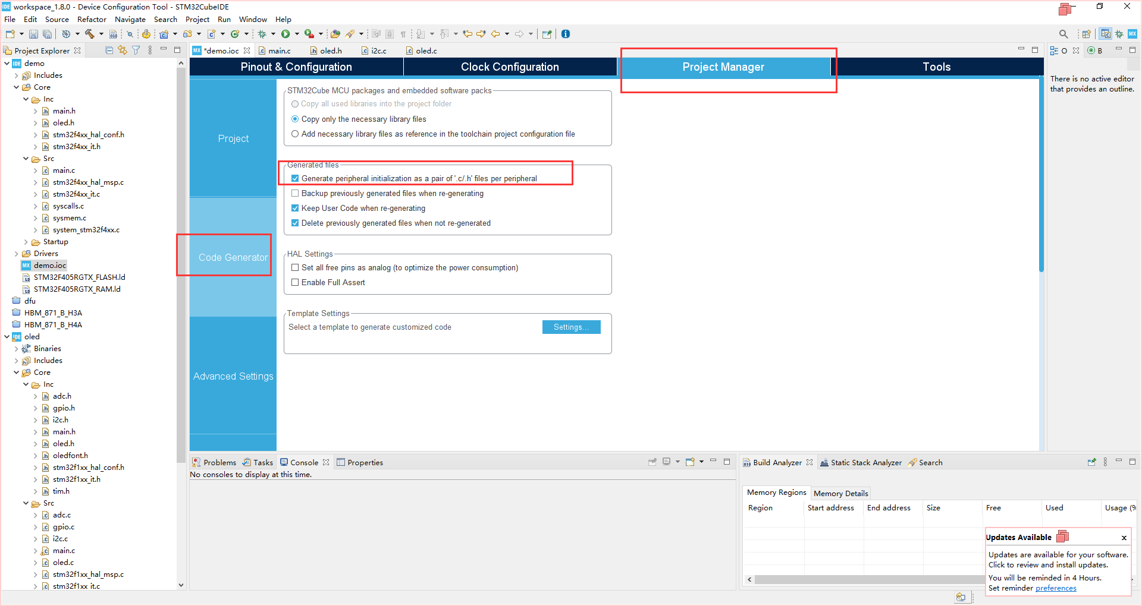Toggle the Backup previously generated files checkbox
This screenshot has width=1142, height=606.
(295, 193)
